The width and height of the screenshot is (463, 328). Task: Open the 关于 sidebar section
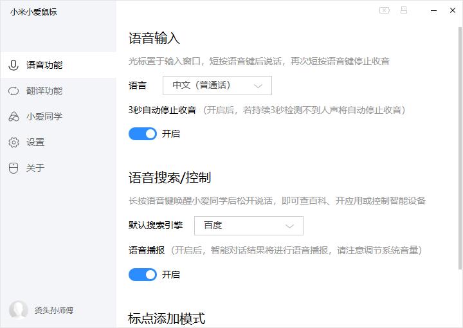click(x=58, y=168)
